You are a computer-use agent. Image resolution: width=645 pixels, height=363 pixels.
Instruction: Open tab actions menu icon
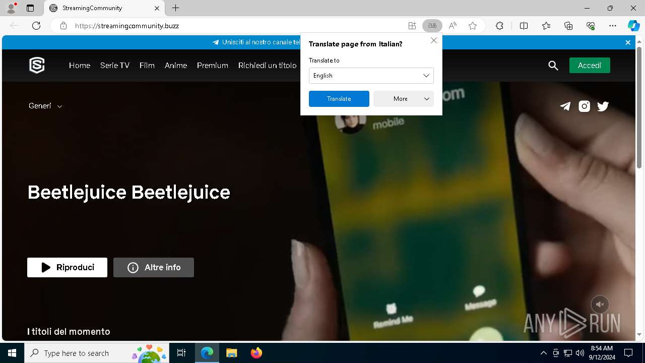click(30, 8)
